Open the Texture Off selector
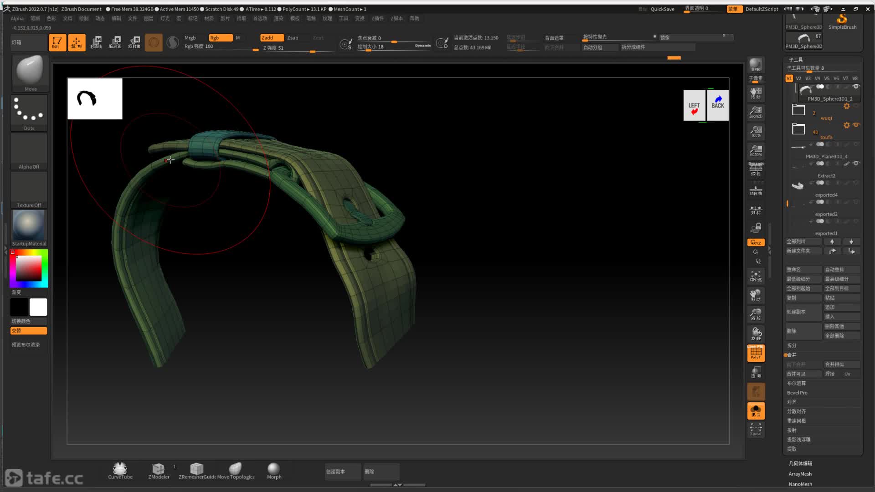The width and height of the screenshot is (875, 492). tap(29, 190)
